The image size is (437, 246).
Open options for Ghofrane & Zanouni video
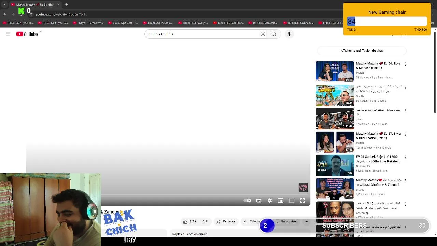406,181
